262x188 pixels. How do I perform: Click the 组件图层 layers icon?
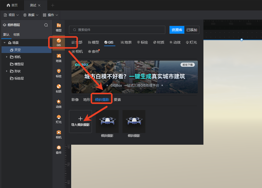pyautogui.click(x=5, y=25)
